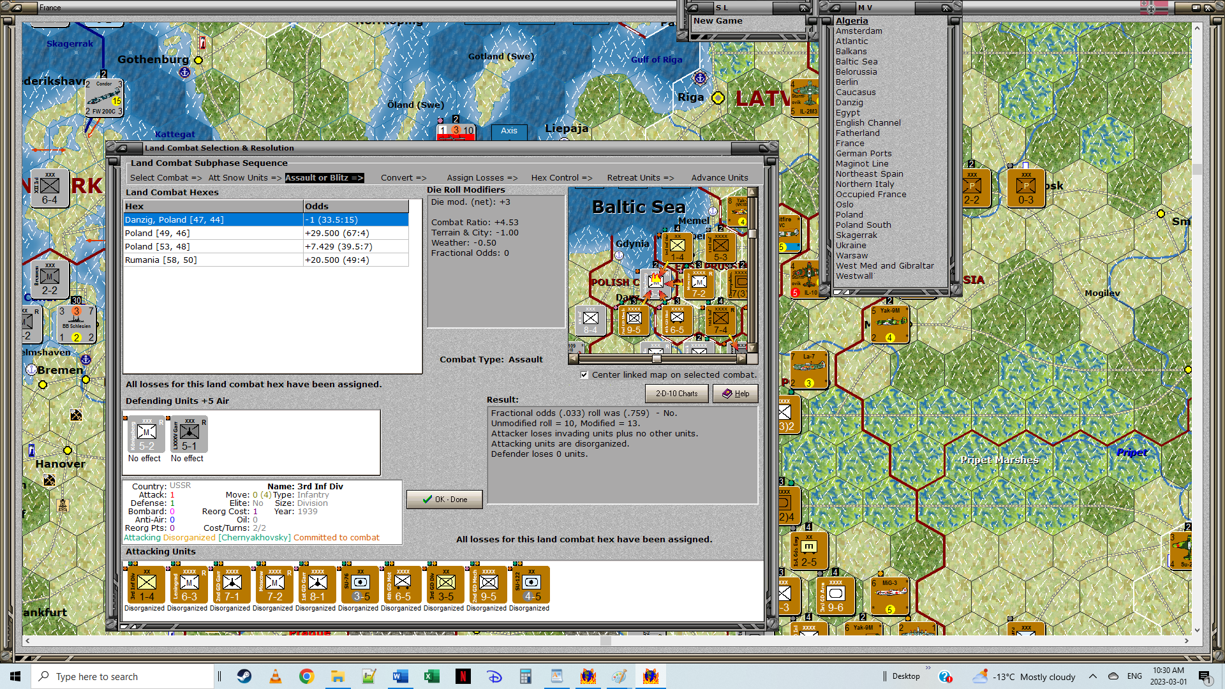1225x689 pixels.
Task: Open the 2-D-10 Charts
Action: [x=677, y=394]
